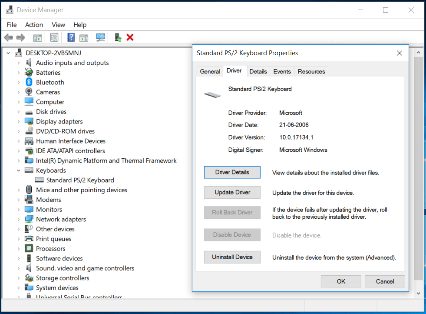This screenshot has width=426, height=314.
Task: Click the Action Pane toolbar icon
Action: (84, 37)
